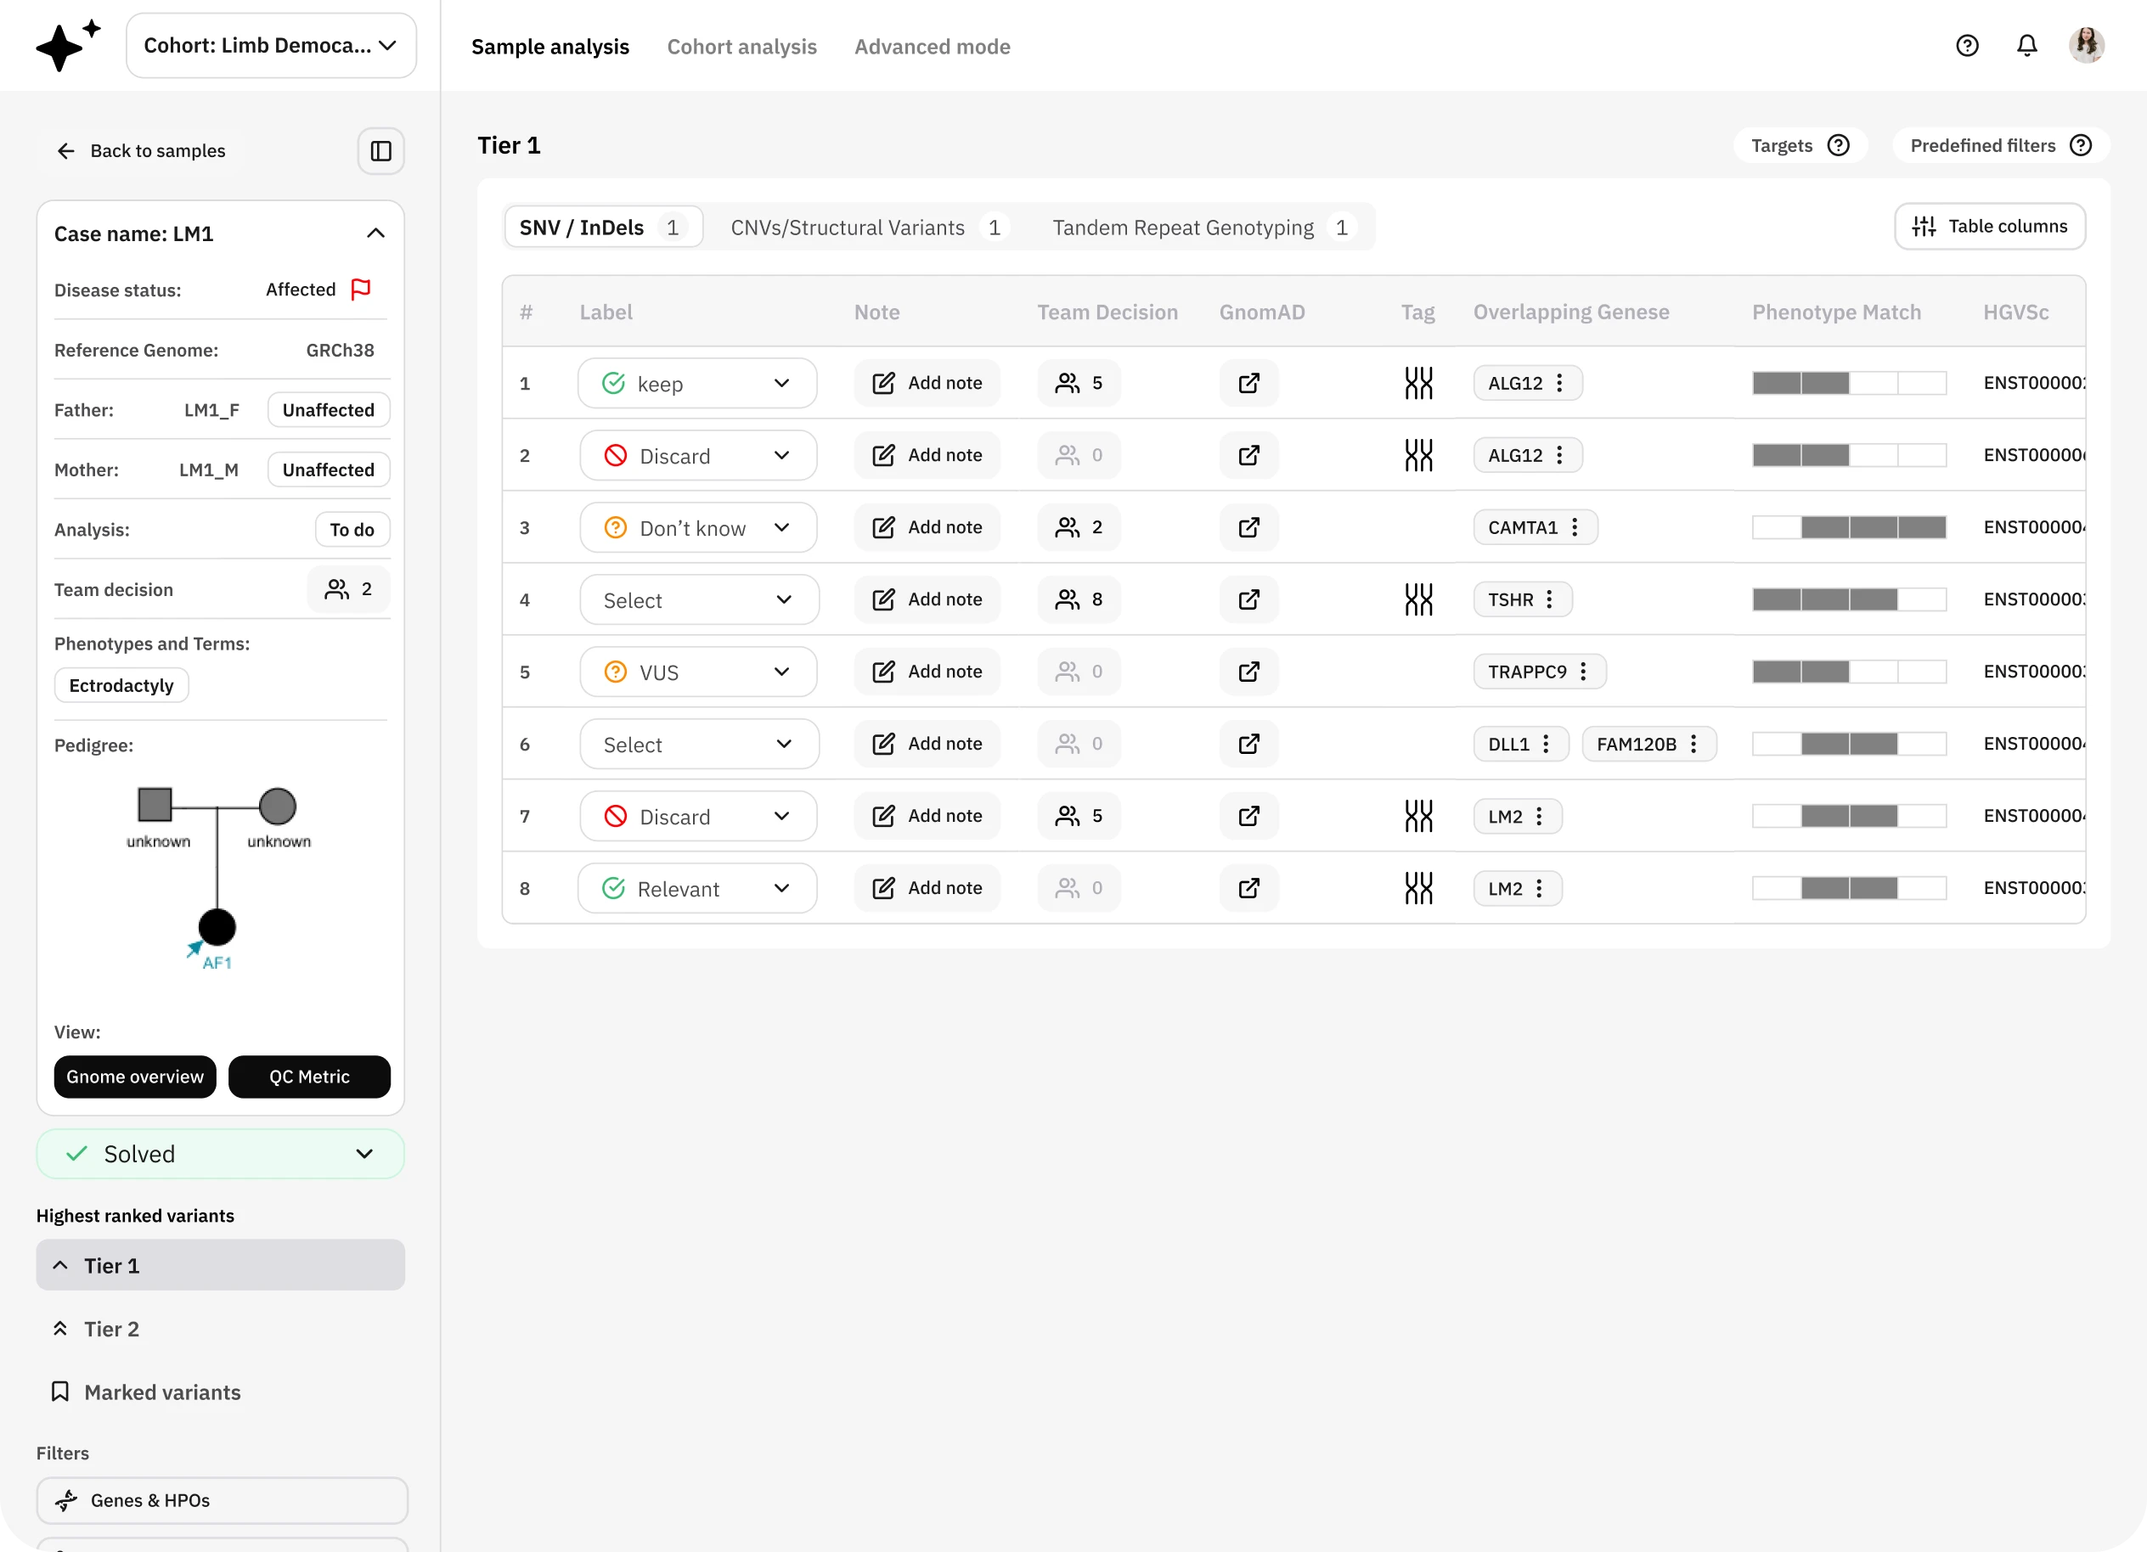
Task: Click the To do analysis status
Action: pyautogui.click(x=352, y=530)
